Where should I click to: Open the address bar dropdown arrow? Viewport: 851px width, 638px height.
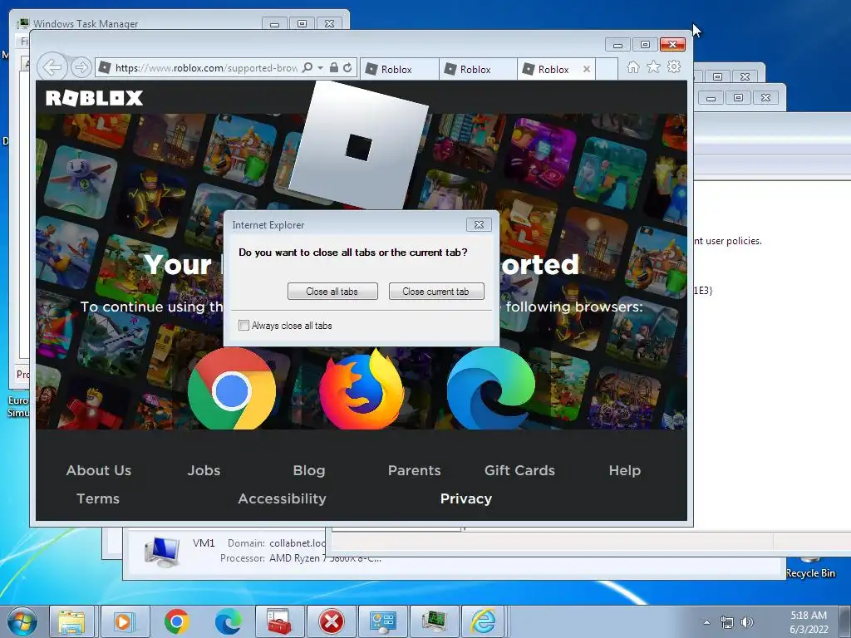coord(320,68)
